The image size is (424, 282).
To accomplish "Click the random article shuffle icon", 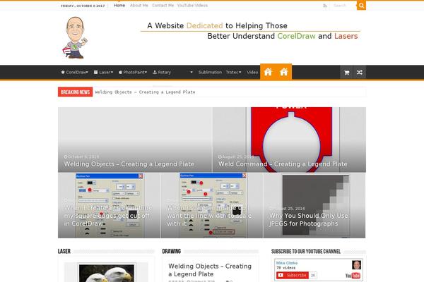I will pos(360,73).
